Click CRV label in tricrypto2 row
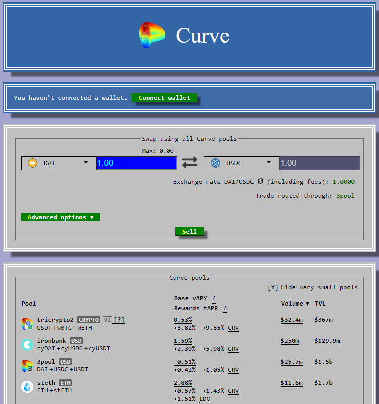Image resolution: width=379 pixels, height=404 pixels. tap(233, 328)
